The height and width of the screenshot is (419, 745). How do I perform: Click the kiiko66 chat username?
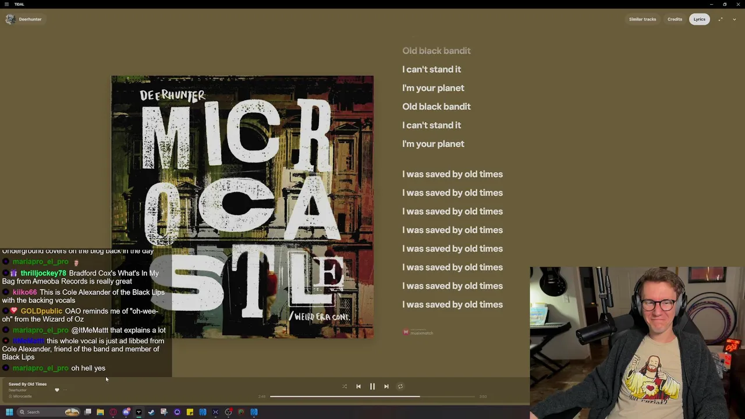[24, 292]
